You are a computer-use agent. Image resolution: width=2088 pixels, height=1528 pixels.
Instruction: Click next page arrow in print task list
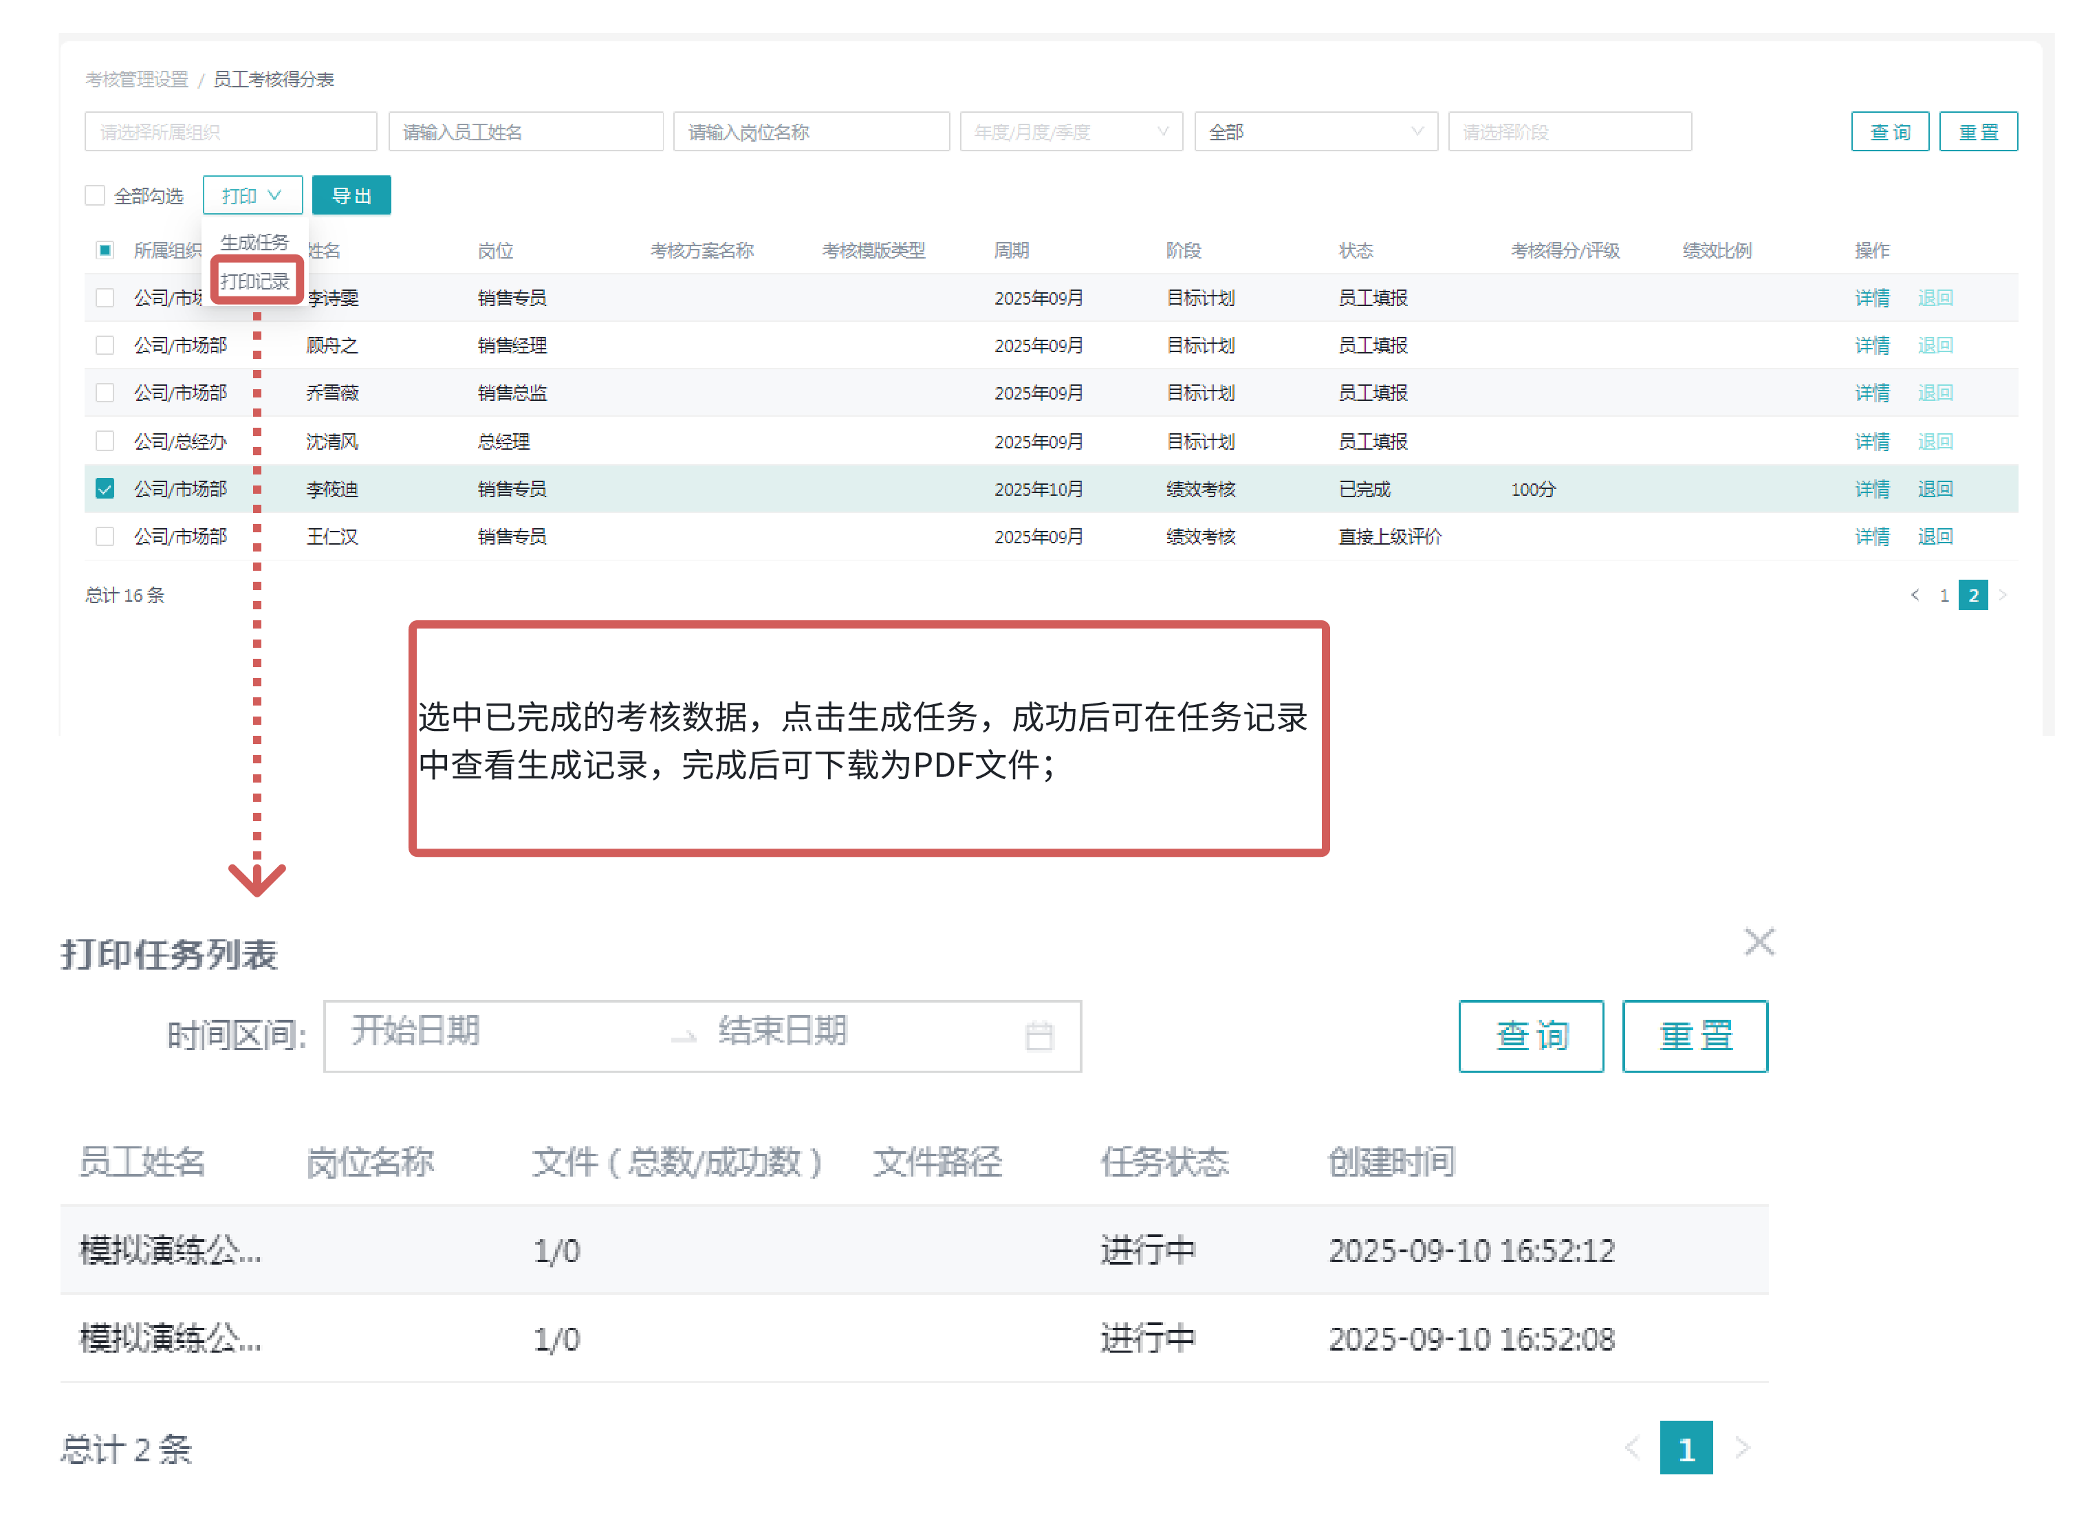click(1742, 1448)
